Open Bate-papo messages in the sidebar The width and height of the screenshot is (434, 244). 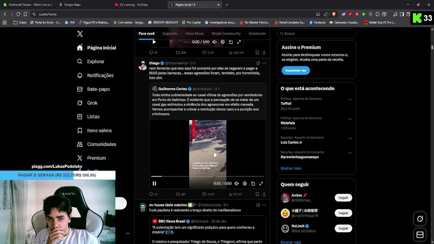(x=93, y=89)
